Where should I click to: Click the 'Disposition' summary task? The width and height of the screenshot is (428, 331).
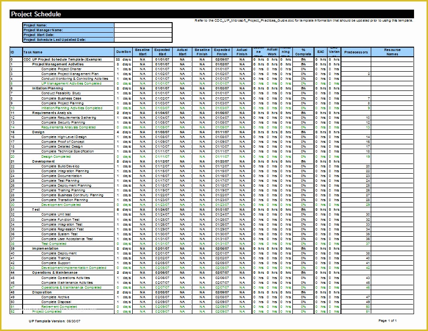[42, 292]
